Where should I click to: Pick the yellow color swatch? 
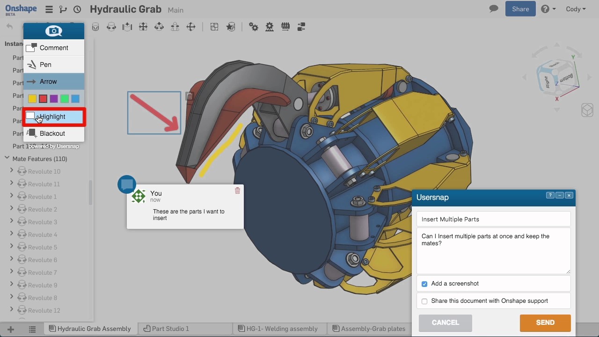(32, 99)
